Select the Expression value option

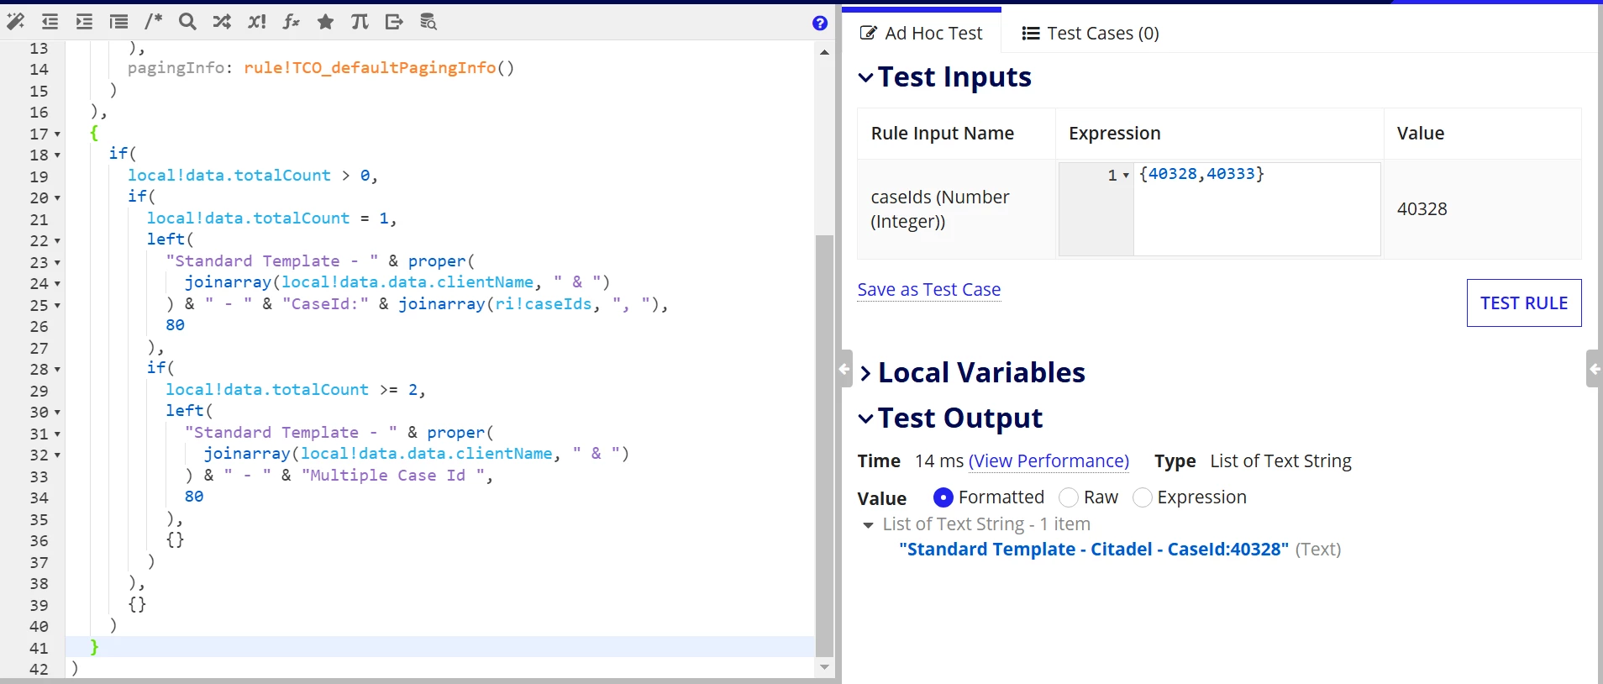1142,497
